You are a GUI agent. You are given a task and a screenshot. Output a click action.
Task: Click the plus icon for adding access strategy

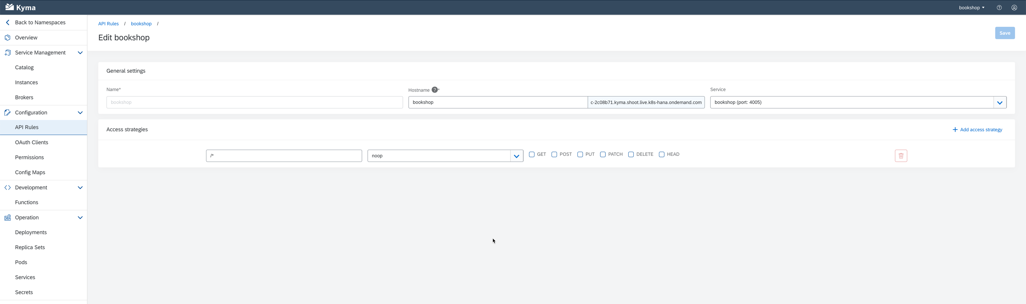955,130
